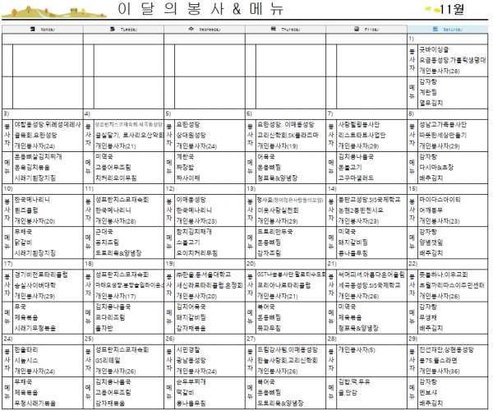Click the icon beside the Thursday header
Image resolution: width=493 pixels, height=411 pixels.
tap(270, 30)
